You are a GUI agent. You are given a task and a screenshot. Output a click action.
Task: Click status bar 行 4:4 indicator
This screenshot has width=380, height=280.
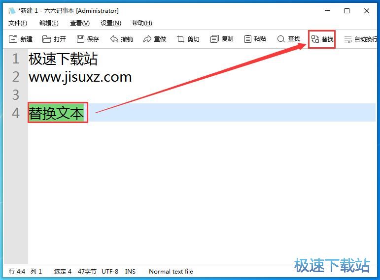(x=17, y=272)
